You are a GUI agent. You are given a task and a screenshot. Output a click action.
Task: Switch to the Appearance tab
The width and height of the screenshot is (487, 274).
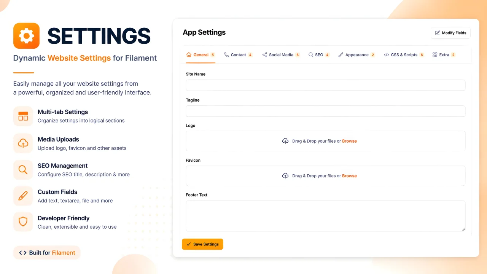point(356,55)
